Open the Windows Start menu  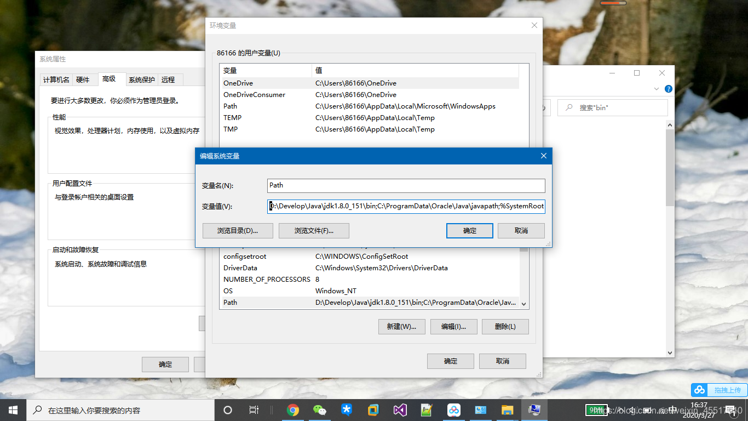pos(13,410)
